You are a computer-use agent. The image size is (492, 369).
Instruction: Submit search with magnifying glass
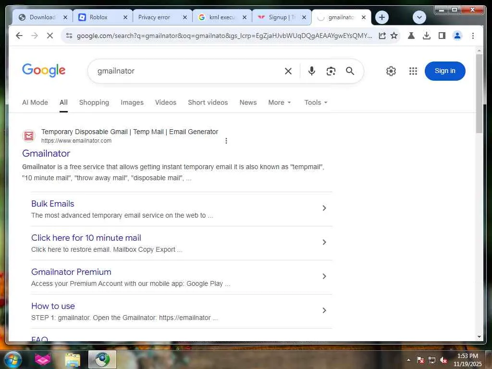pyautogui.click(x=350, y=71)
